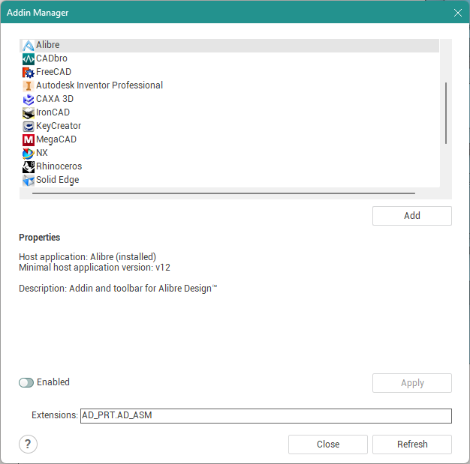Click the Host application: Alibre (installed) text
The width and height of the screenshot is (470, 464).
pos(88,257)
